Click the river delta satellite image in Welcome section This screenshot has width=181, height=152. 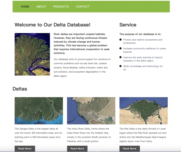coord(32,54)
